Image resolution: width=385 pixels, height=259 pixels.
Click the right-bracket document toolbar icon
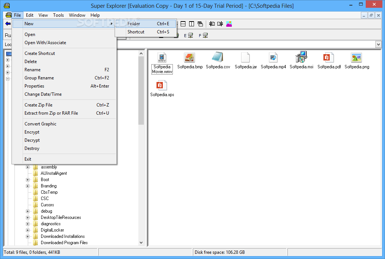[x=220, y=24]
